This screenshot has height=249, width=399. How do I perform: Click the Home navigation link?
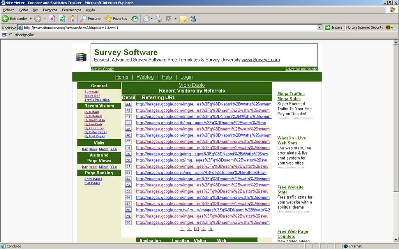(122, 77)
